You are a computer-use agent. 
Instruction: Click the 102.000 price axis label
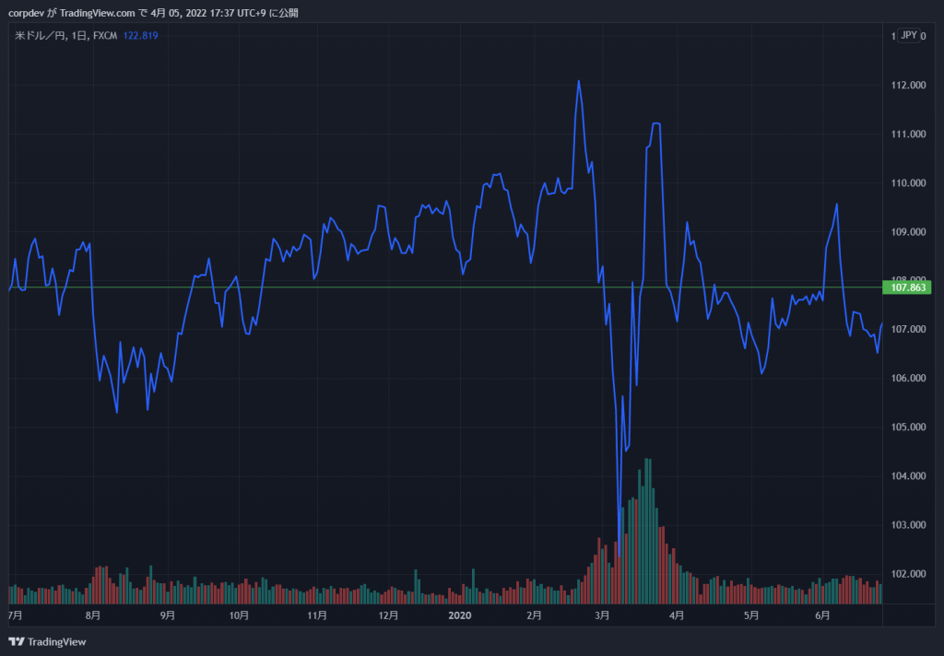[908, 574]
